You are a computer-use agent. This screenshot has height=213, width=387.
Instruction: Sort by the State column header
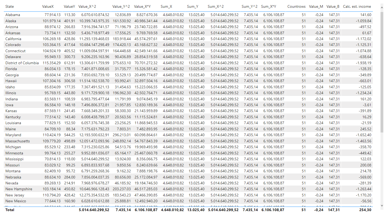pyautogui.click(x=10, y=6)
